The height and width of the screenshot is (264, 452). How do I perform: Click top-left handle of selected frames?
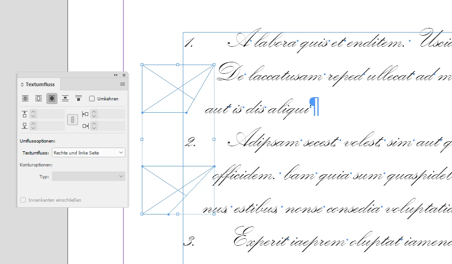142,65
